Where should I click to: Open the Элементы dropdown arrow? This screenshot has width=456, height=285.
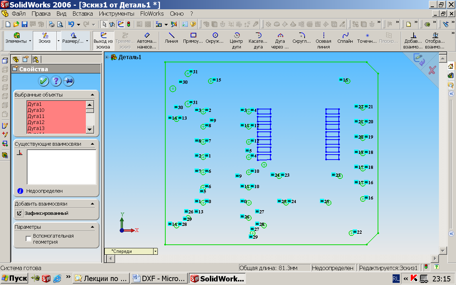pyautogui.click(x=30, y=41)
